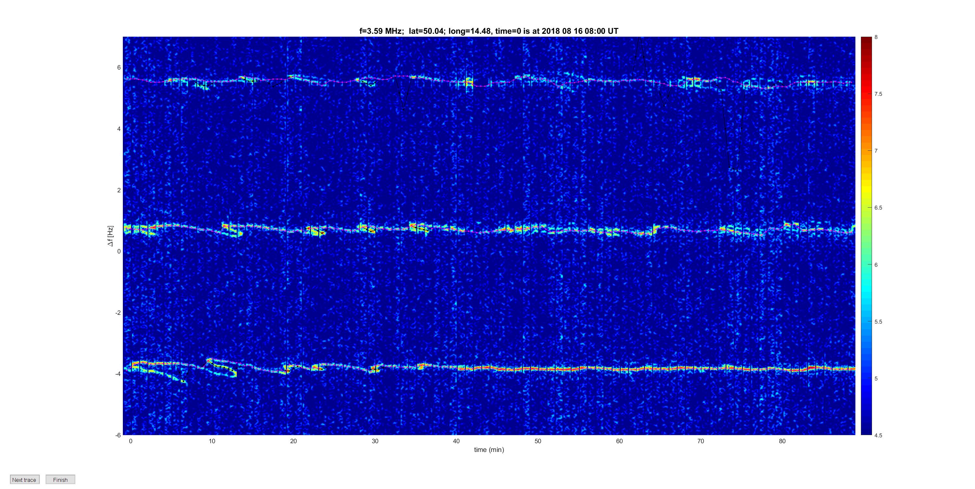Click the y-axis label Δf [Hz]
The image size is (975, 489).
[110, 236]
